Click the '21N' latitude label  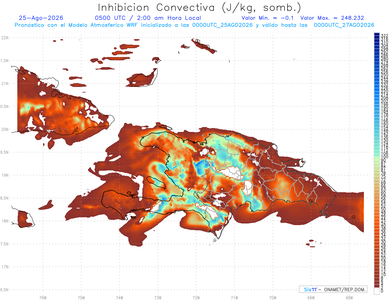[5, 84]
